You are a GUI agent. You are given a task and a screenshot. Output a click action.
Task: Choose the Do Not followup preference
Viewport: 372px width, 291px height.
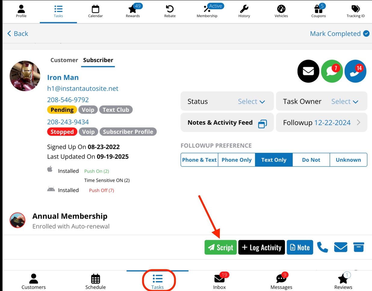[x=311, y=160]
